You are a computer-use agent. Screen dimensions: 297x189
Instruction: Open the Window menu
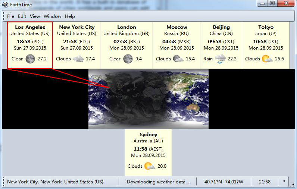click(52, 16)
